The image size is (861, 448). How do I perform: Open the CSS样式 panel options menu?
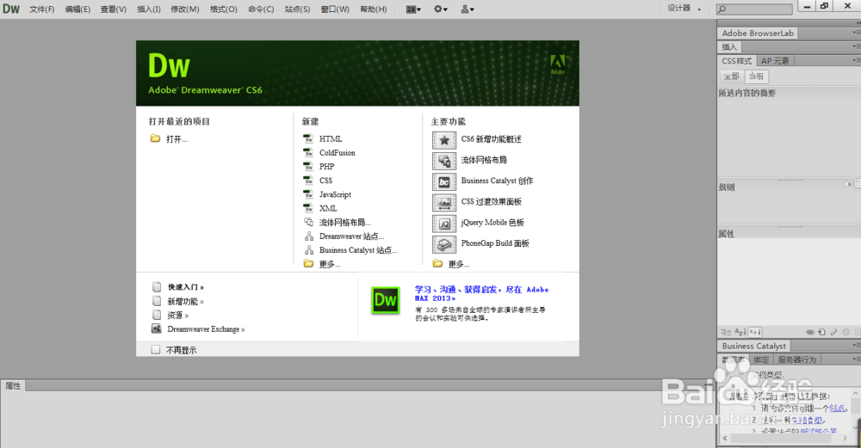click(x=856, y=60)
